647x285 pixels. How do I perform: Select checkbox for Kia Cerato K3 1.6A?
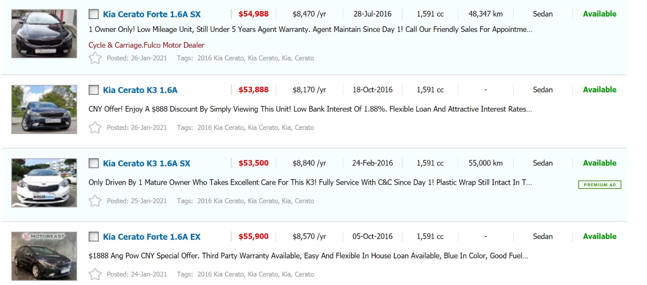click(94, 90)
